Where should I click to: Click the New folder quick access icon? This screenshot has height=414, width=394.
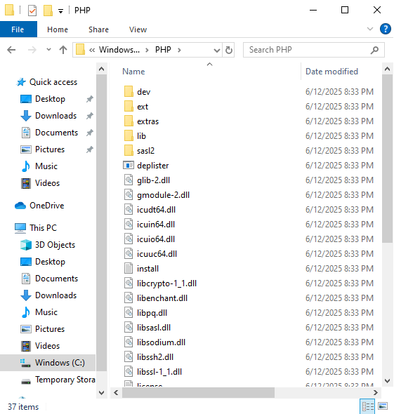pyautogui.click(x=48, y=11)
